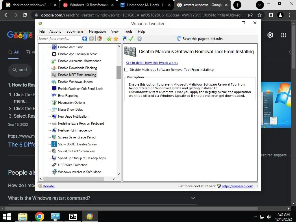The width and height of the screenshot is (296, 222).
Task: Open the Bookmarks menu
Action: pos(75,32)
